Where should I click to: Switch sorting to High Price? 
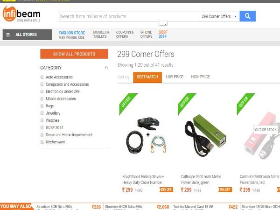pyautogui.click(x=200, y=77)
